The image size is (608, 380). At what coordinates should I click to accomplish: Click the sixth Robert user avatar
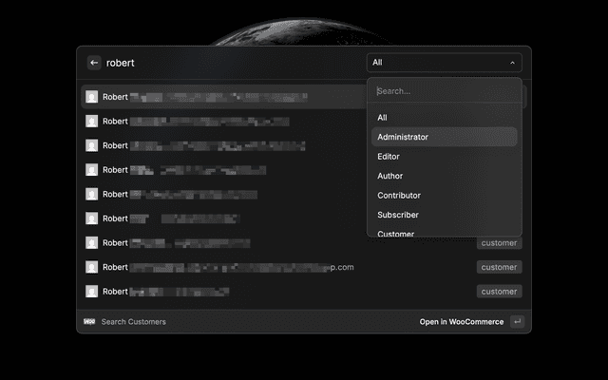click(x=92, y=218)
